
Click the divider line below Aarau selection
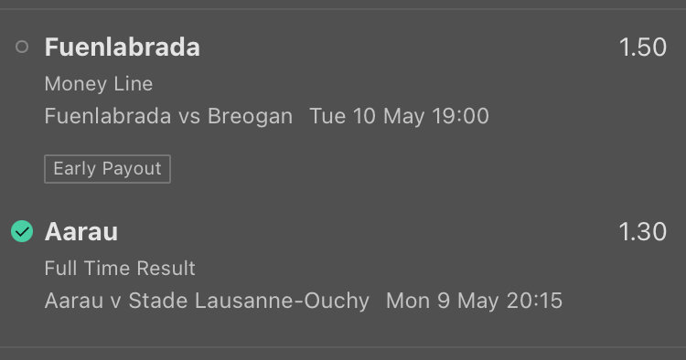pyautogui.click(x=343, y=347)
